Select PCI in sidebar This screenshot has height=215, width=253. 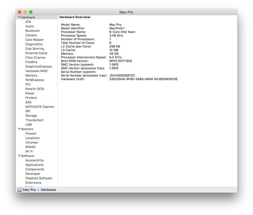[28, 84]
